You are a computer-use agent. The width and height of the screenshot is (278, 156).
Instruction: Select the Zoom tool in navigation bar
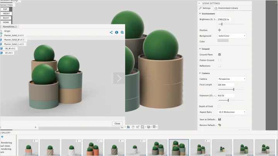pos(137,127)
